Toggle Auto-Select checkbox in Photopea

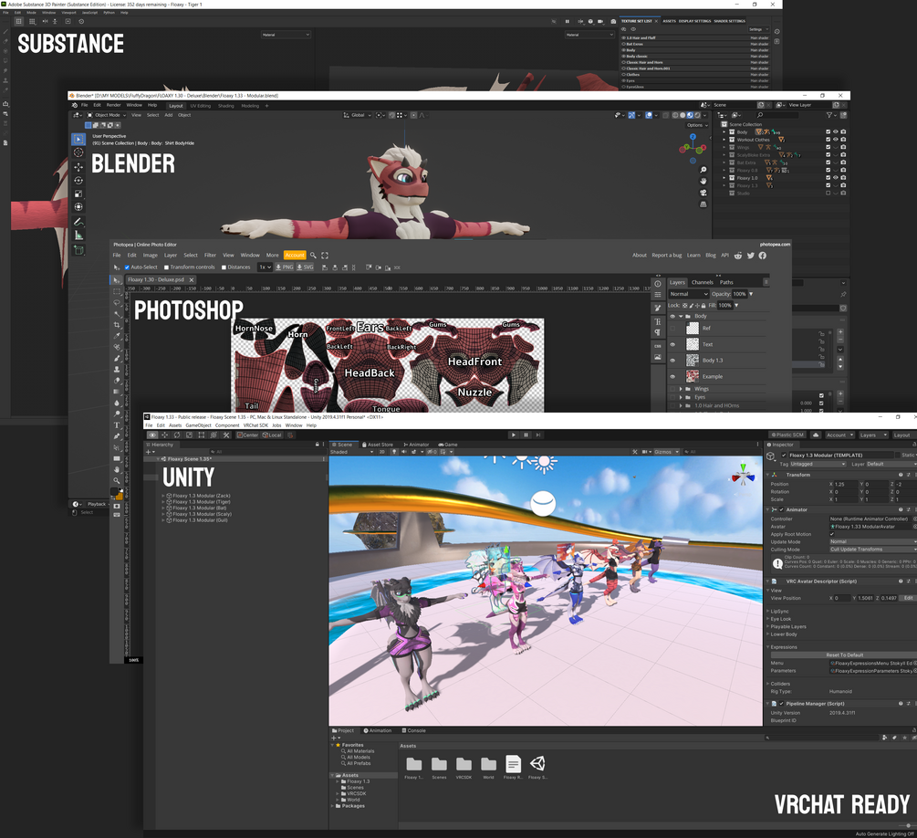[127, 267]
